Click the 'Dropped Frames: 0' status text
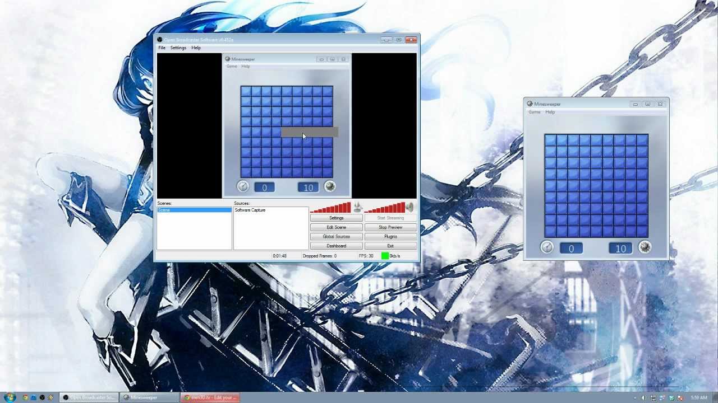718x403 pixels. (320, 256)
